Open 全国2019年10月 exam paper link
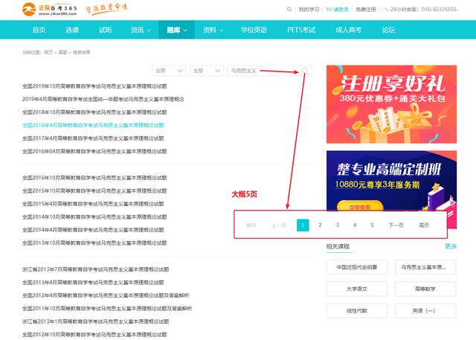The image size is (476, 340). (94, 86)
